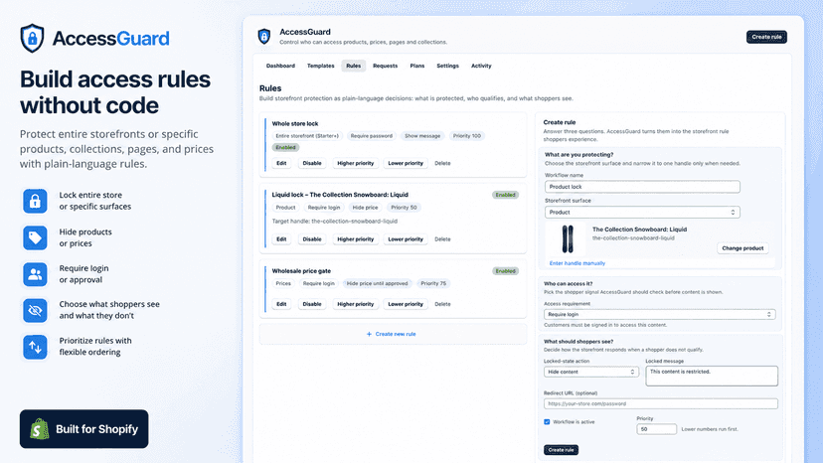
Task: Disable the Liquid lock rule
Action: coord(312,239)
